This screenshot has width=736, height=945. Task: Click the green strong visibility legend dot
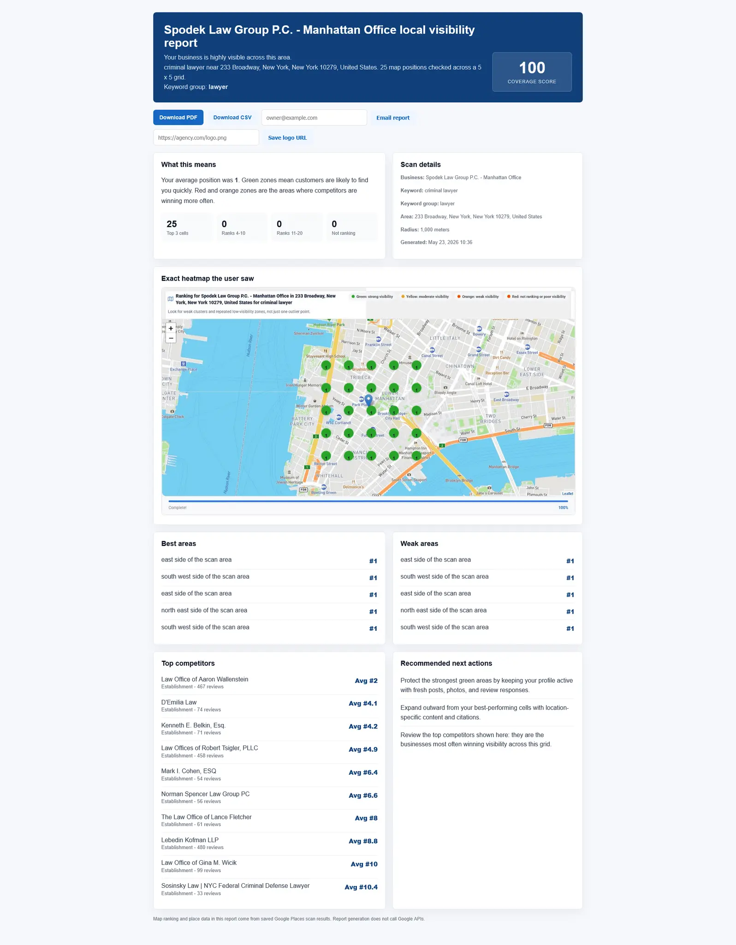353,297
